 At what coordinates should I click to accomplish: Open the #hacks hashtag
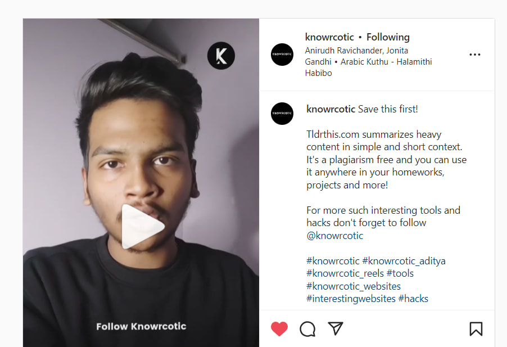coord(413,299)
